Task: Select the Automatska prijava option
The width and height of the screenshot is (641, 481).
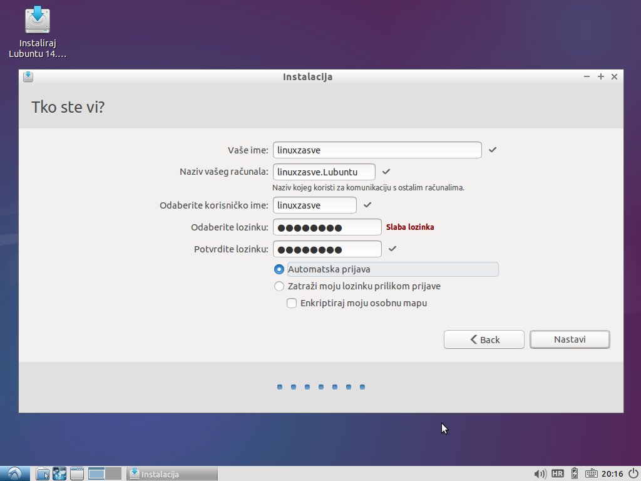Action: point(279,269)
